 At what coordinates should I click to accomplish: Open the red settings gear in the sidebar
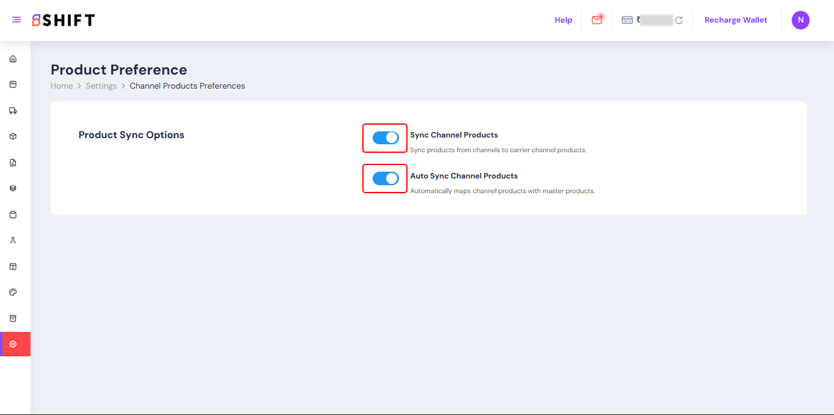pyautogui.click(x=13, y=344)
